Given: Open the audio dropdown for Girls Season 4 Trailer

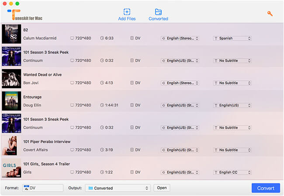Looking at the screenshot, I should pos(180,172).
